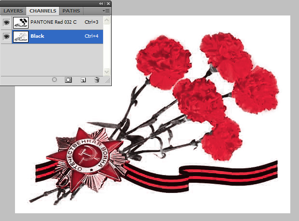Viewport: 299px width, 221px height.
Task: Select the Black channel row
Action: pyautogui.click(x=52, y=37)
